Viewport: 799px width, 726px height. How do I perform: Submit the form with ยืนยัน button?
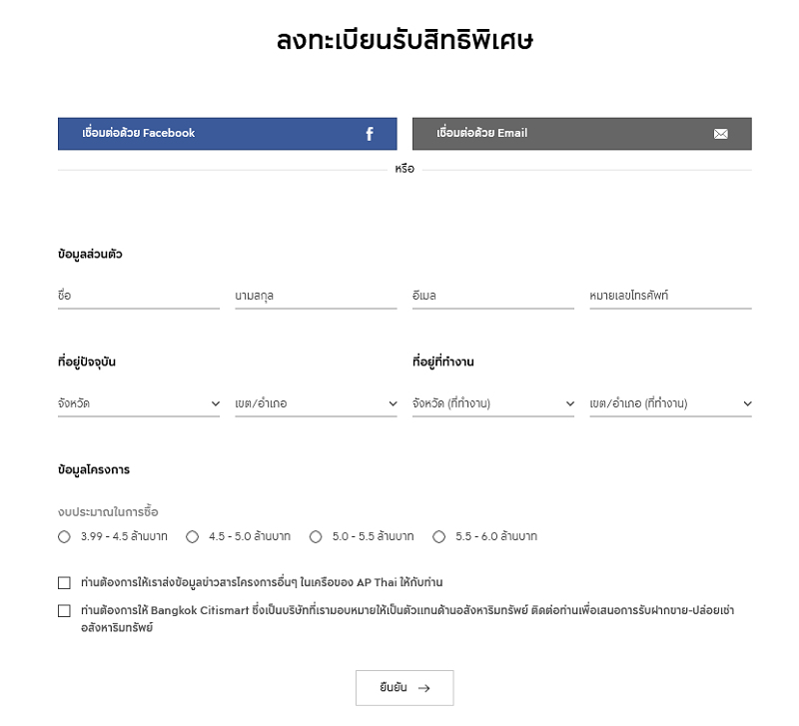pyautogui.click(x=404, y=688)
